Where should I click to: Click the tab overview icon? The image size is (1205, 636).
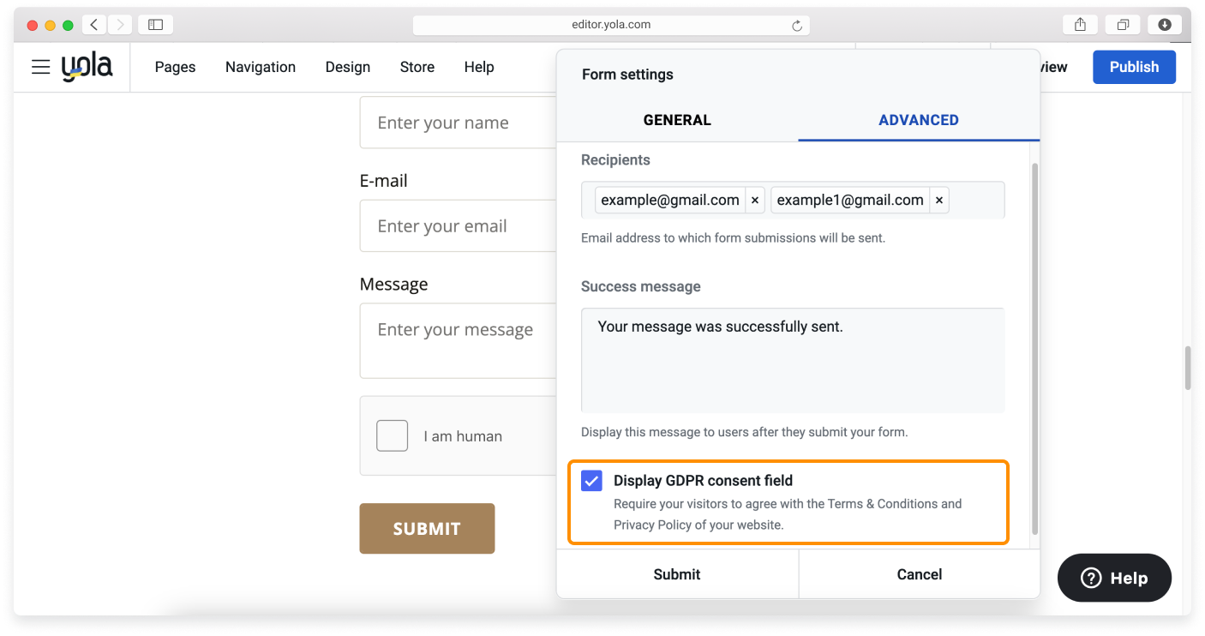point(1123,24)
